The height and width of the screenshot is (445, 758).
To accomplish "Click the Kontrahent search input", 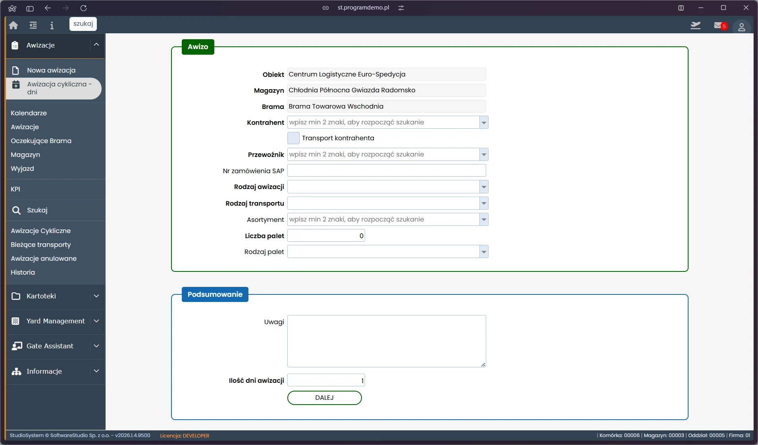I will tap(383, 122).
